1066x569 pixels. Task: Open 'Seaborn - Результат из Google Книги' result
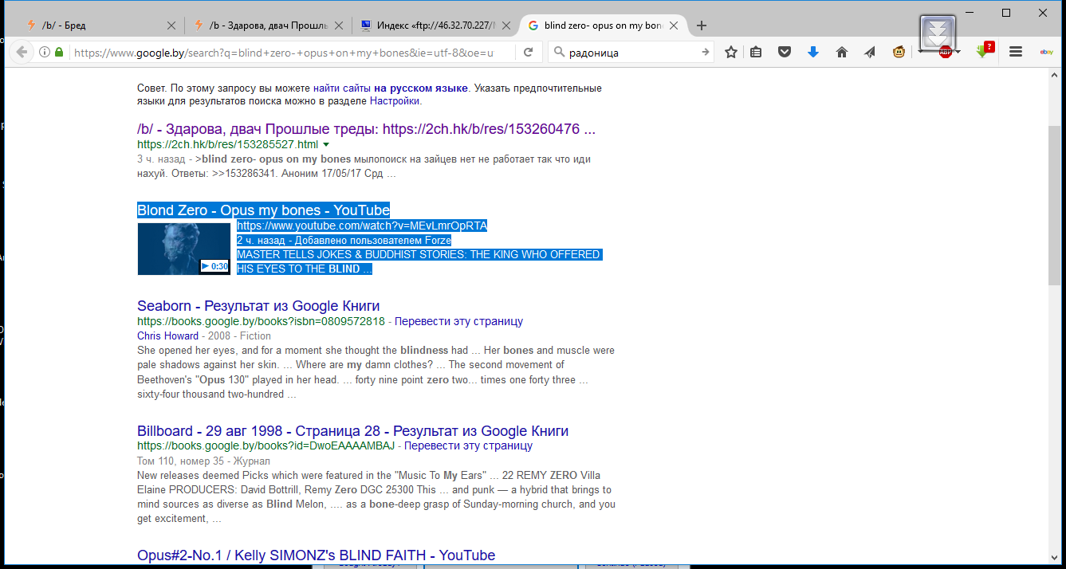click(258, 306)
